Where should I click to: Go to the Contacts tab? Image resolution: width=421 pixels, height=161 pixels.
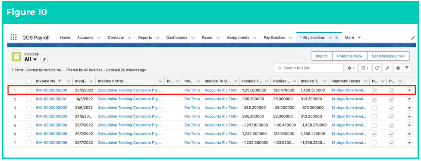coord(116,38)
